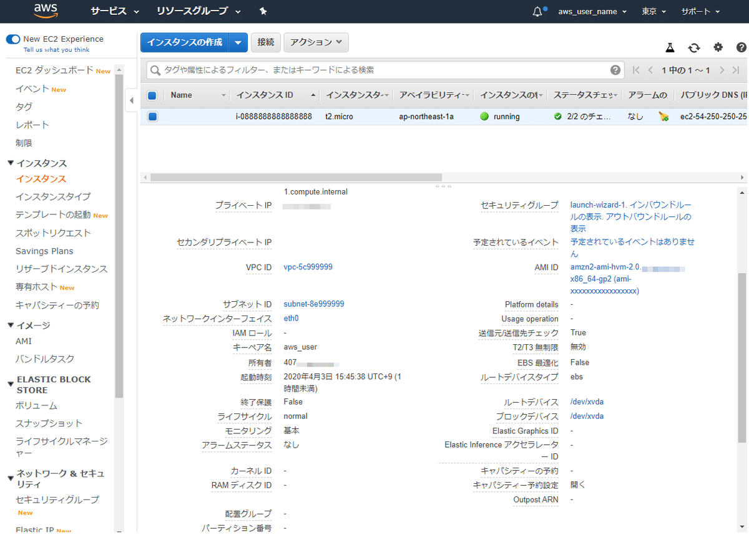Open the 予定されているイベントはありません link
Viewport: 749px width, 535px height.
pos(632,248)
